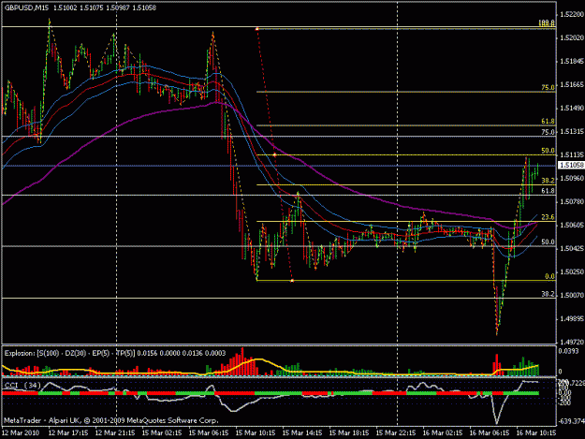Click the 15 Mar 06:15 time label
Screen dimensions: 585x439
coord(209,433)
